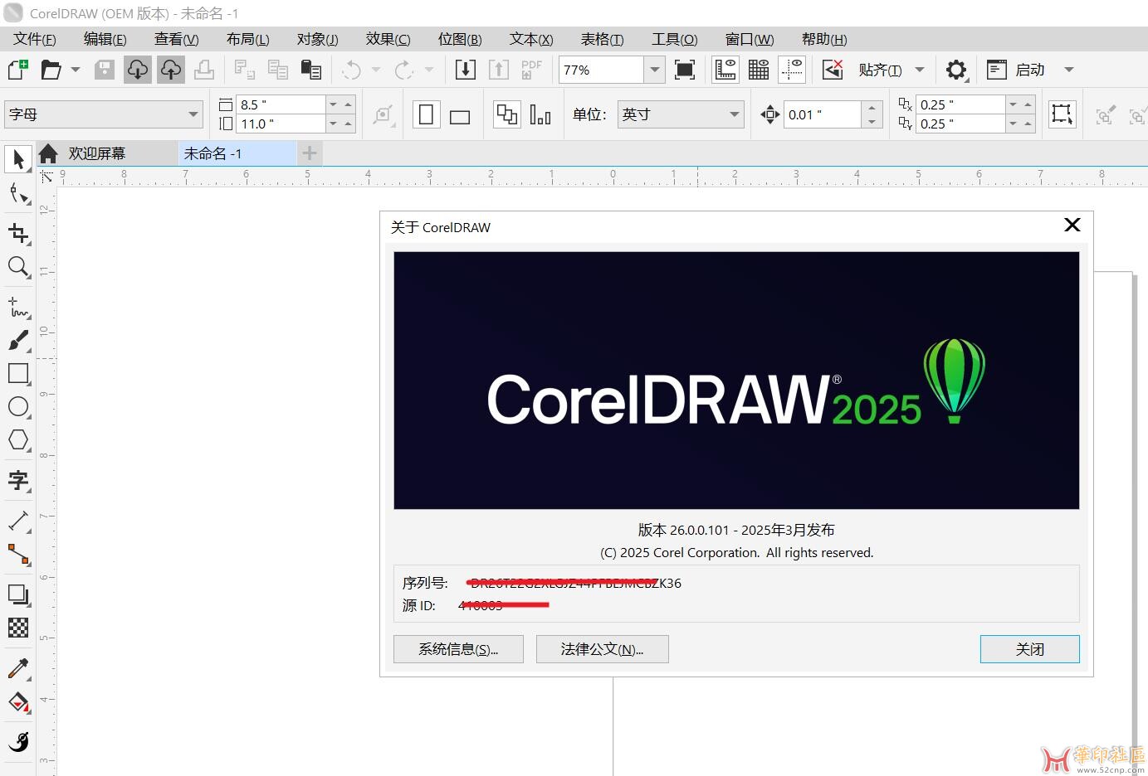The width and height of the screenshot is (1148, 776).
Task: Select the Transparency checkerboard tool
Action: (18, 628)
